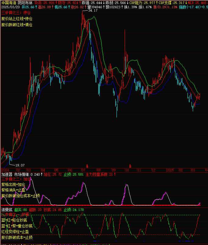Click the stock name 中国海油
This screenshot has width=208, height=245.
click(9, 3)
